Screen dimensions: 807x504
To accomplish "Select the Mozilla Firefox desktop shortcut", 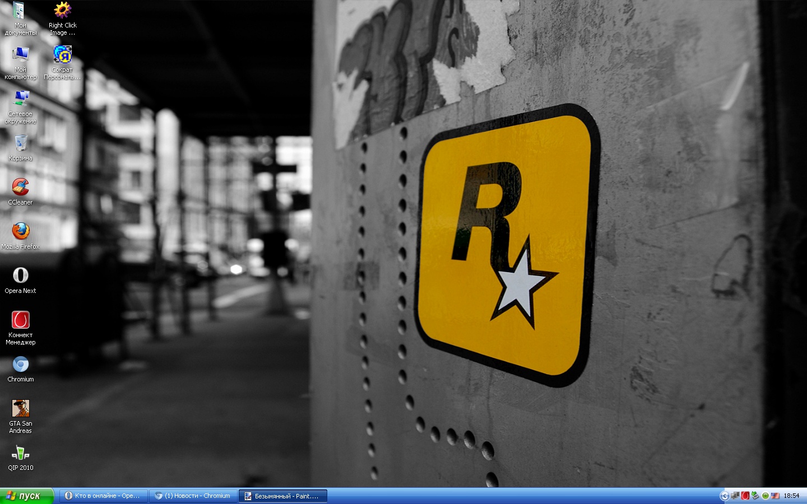I will pos(20,236).
